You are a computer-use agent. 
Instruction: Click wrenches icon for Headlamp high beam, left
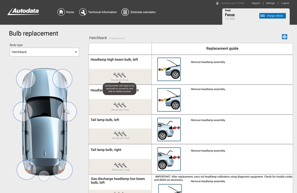[120, 75]
